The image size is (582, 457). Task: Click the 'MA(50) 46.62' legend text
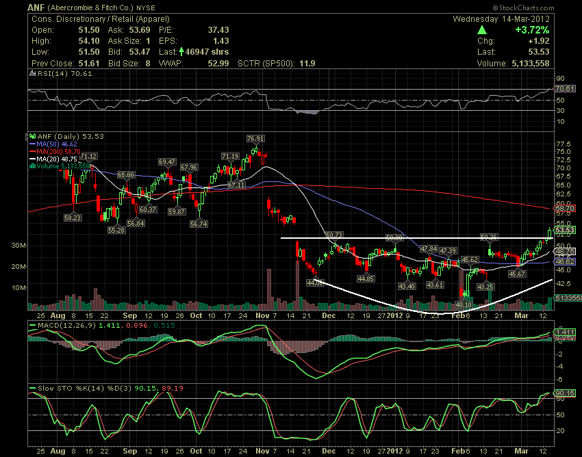57,144
